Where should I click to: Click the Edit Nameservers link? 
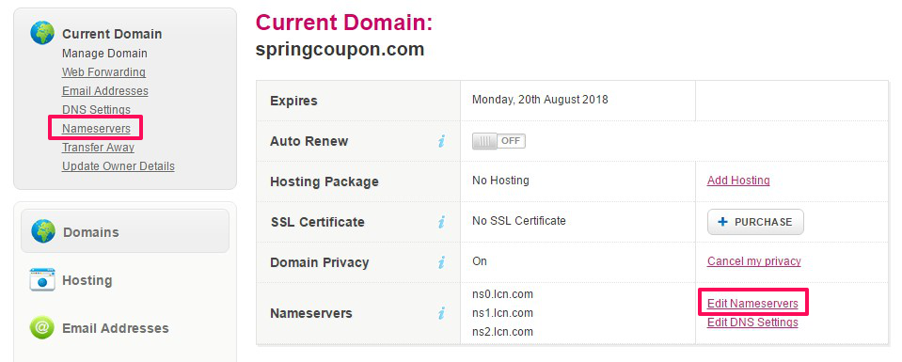pyautogui.click(x=753, y=304)
